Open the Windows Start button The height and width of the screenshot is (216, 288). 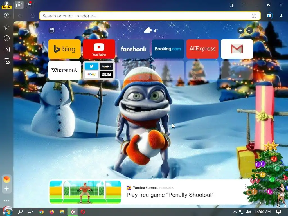pyautogui.click(x=7, y=211)
